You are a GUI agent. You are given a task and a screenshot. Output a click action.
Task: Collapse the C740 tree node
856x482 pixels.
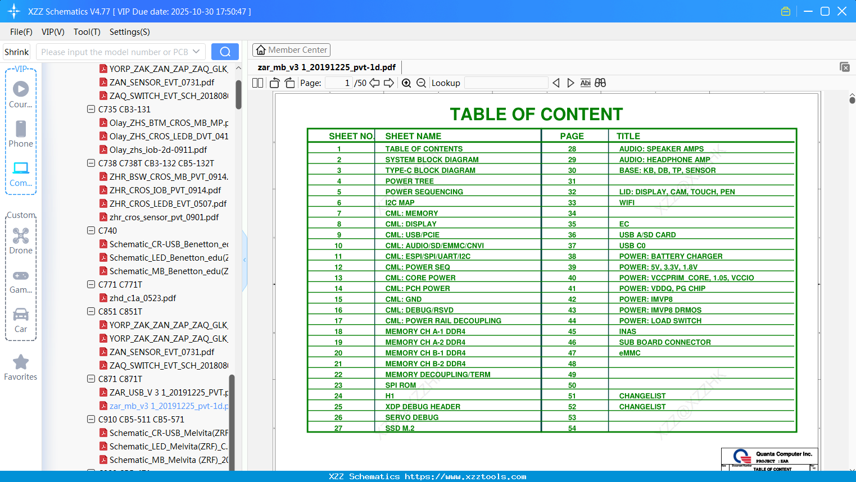click(x=91, y=230)
